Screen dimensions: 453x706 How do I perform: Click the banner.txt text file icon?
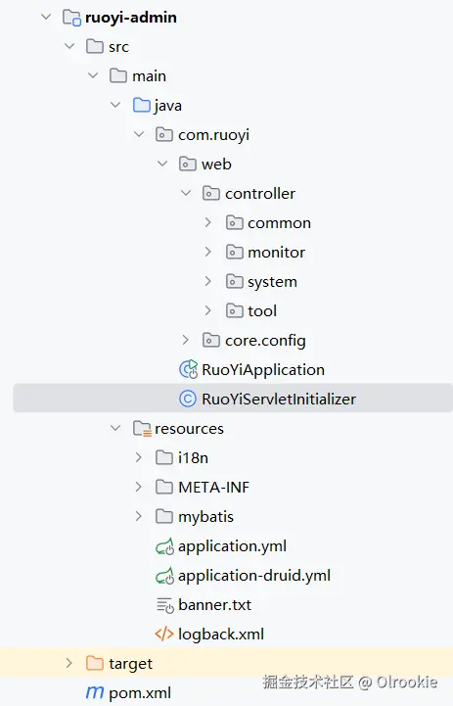(x=164, y=605)
